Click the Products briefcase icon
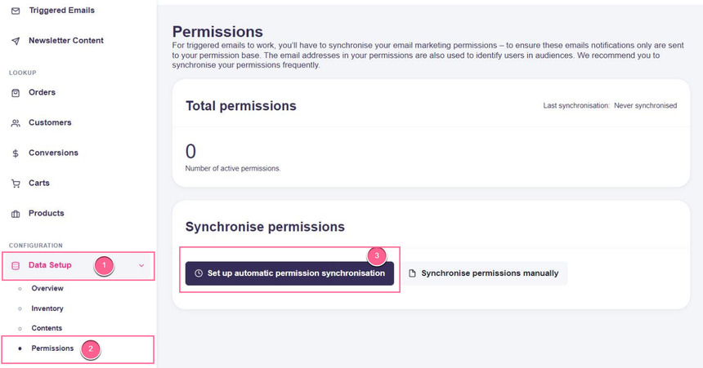 16,214
